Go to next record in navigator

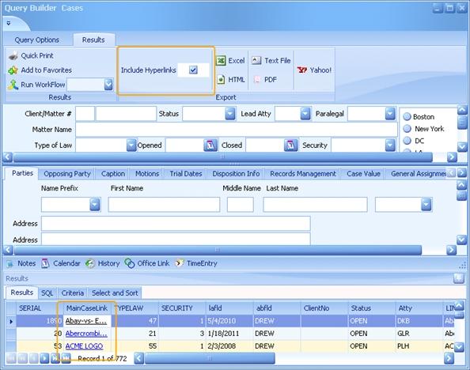[x=44, y=358]
